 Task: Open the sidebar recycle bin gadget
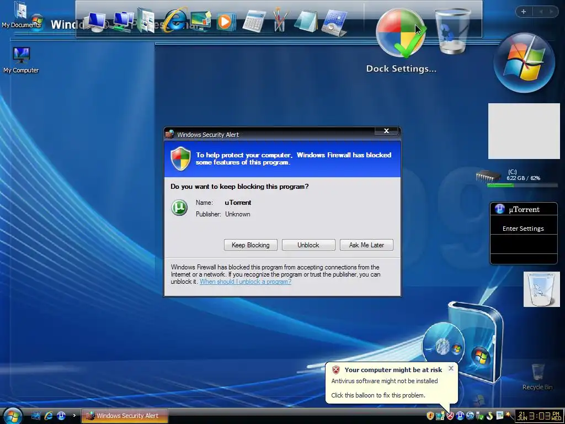[x=542, y=289]
